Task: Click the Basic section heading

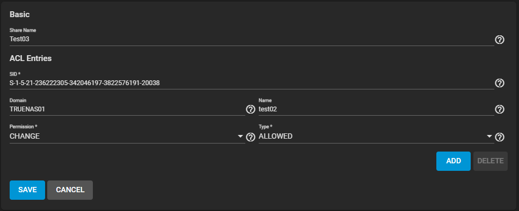Action: click(20, 14)
